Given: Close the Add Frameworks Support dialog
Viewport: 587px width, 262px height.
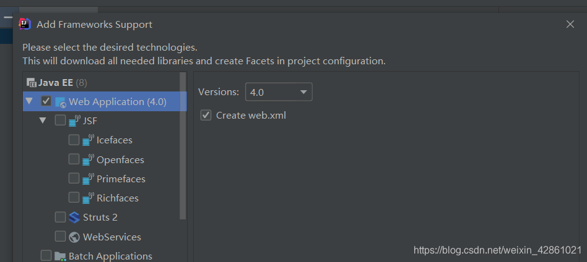Looking at the screenshot, I should tap(570, 24).
